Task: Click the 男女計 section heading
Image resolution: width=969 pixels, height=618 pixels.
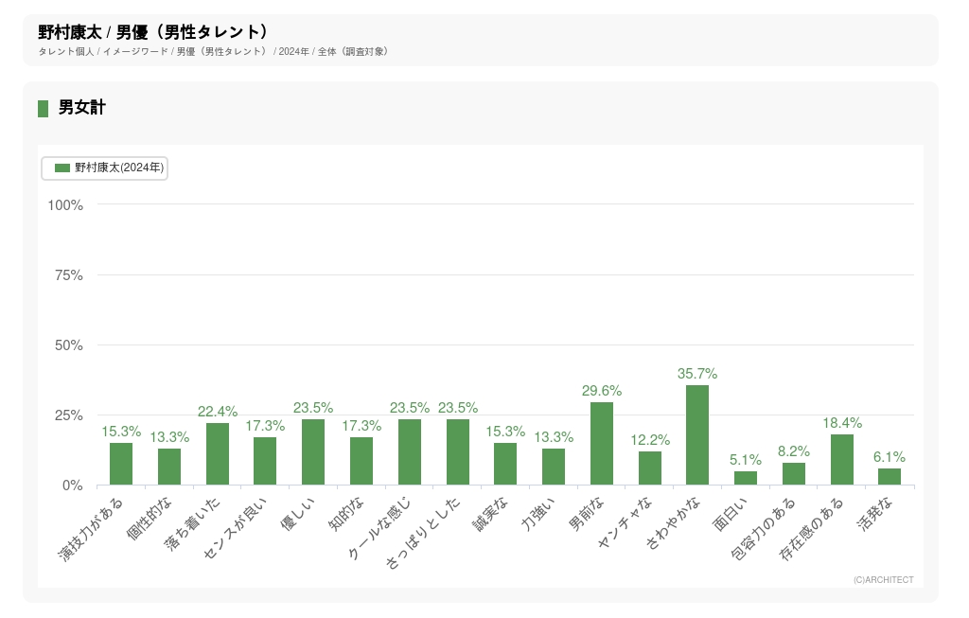Action: click(81, 108)
